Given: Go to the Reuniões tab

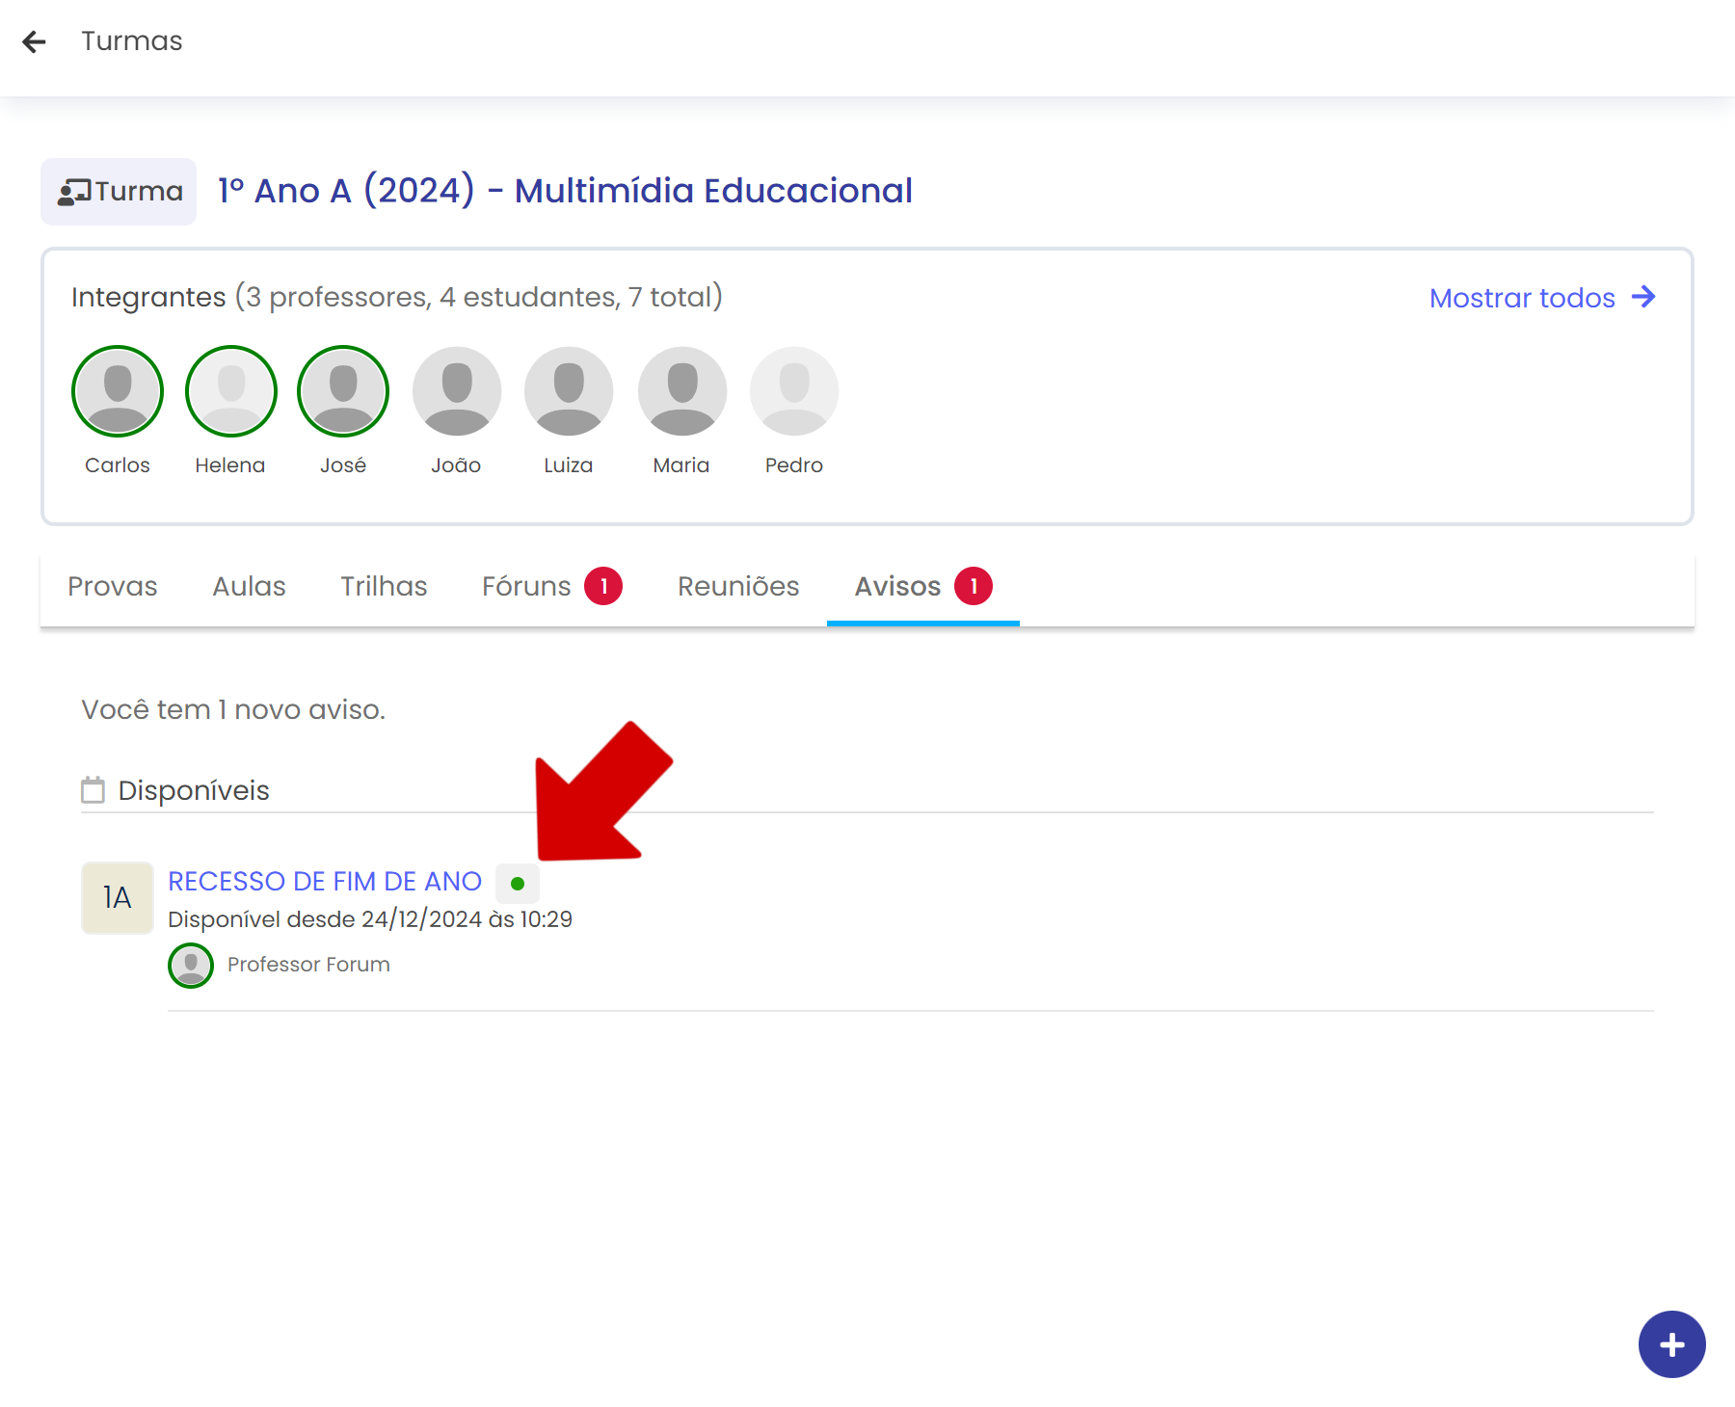Looking at the screenshot, I should (x=738, y=587).
